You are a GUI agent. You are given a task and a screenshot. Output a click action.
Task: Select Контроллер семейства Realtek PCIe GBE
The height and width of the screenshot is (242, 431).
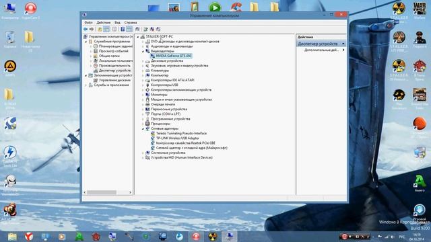[186, 143]
